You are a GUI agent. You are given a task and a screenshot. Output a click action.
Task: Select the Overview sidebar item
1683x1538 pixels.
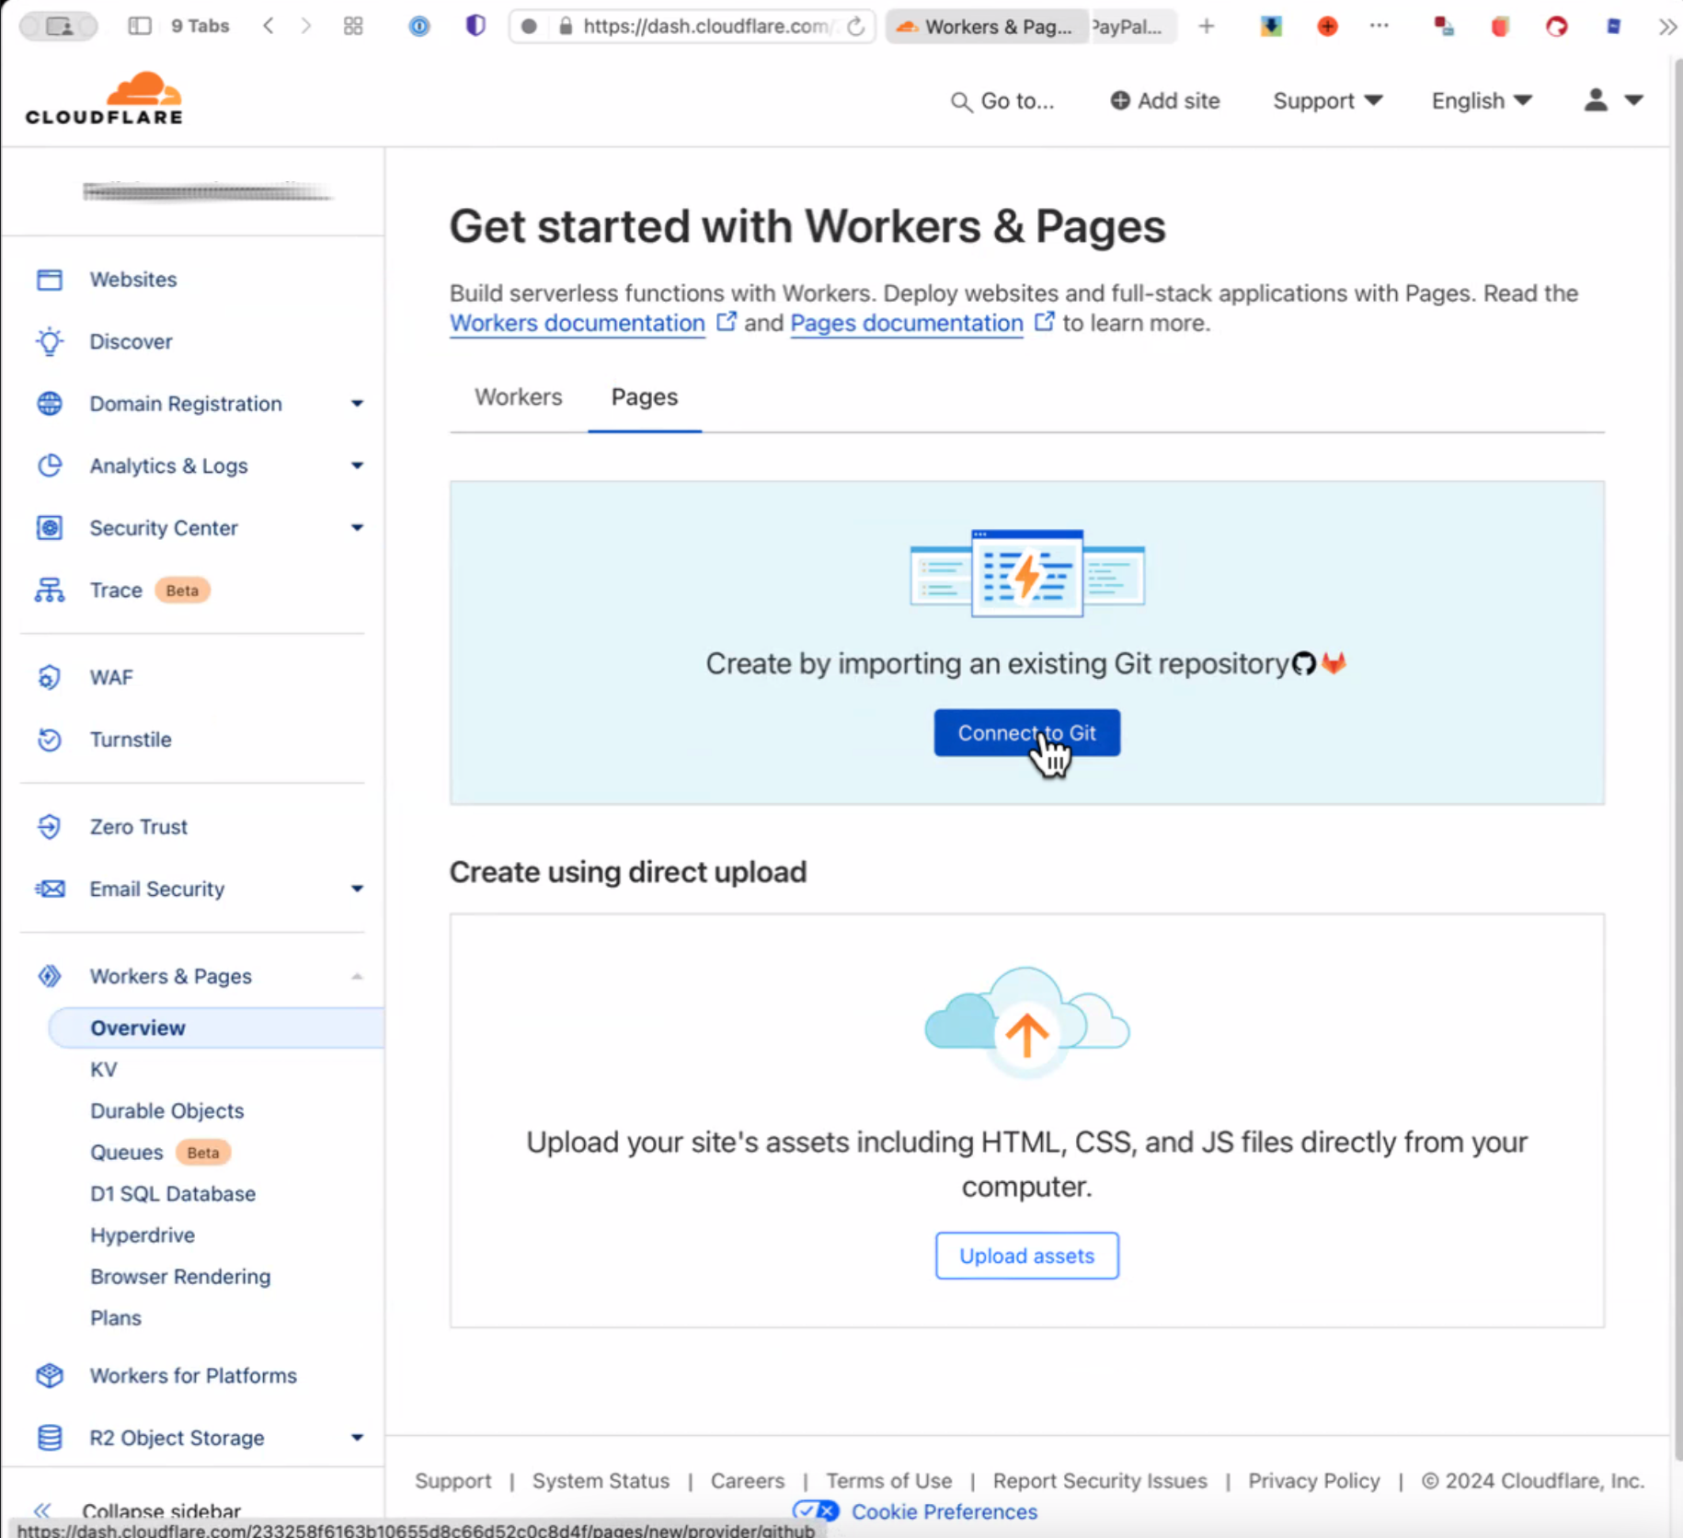pyautogui.click(x=216, y=1027)
